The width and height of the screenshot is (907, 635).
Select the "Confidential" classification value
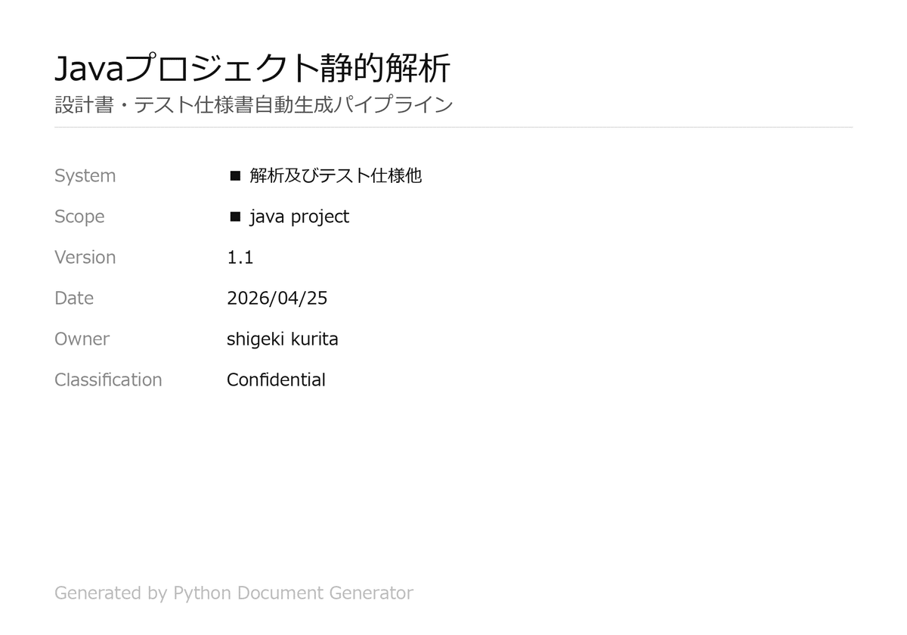pyautogui.click(x=276, y=380)
